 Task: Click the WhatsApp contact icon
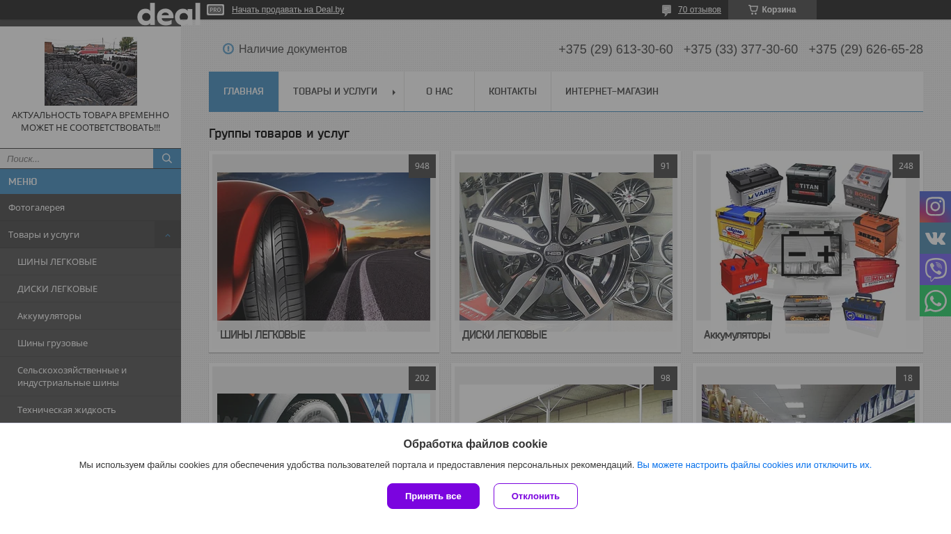(935, 301)
